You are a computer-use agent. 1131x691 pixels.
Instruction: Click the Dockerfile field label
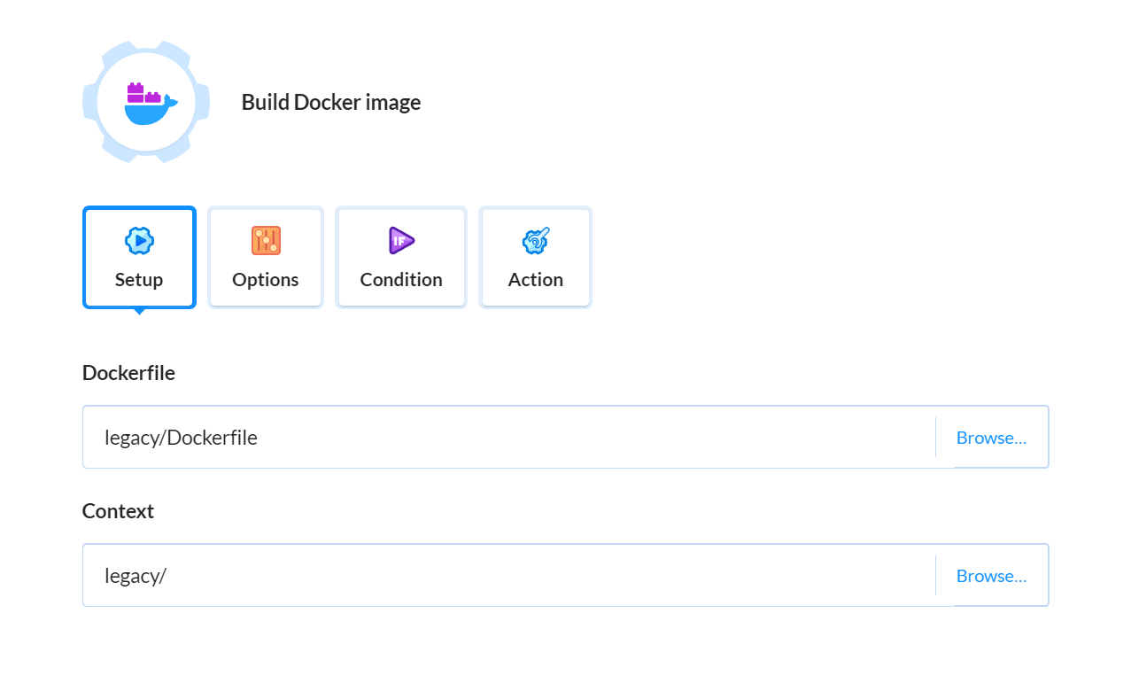128,373
